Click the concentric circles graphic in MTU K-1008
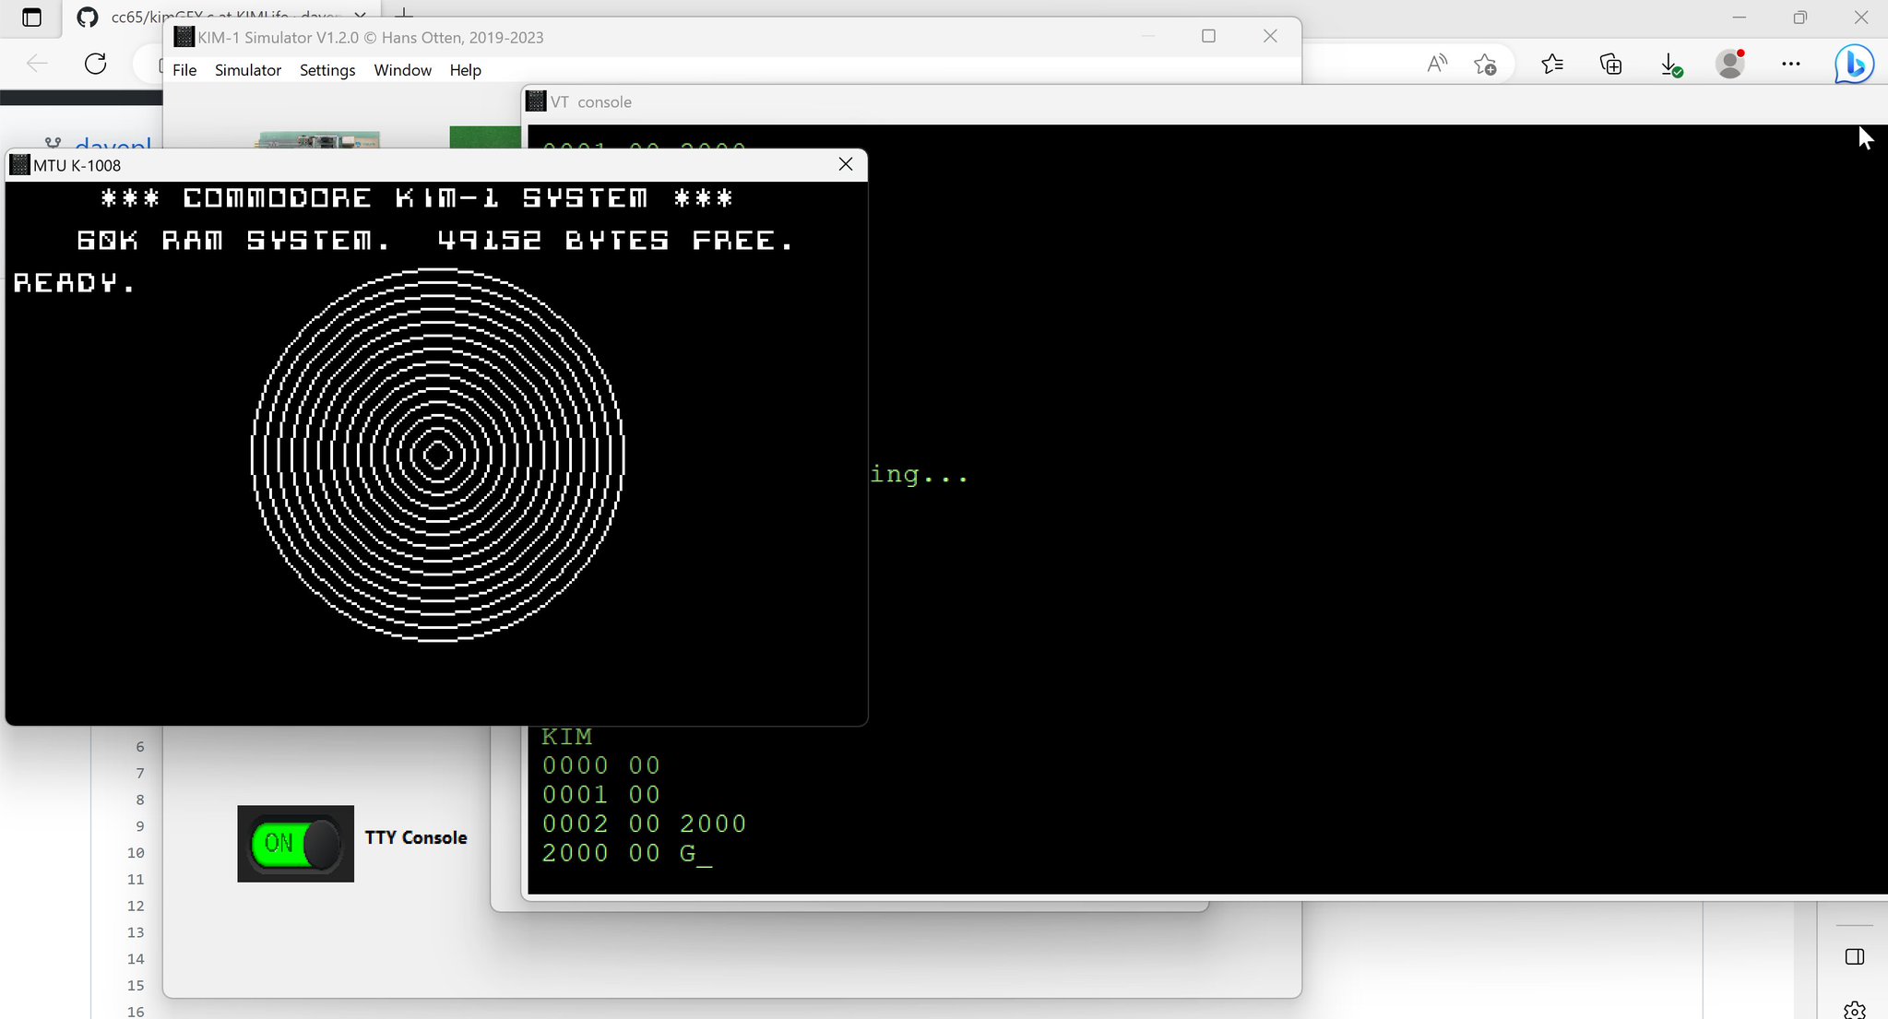The image size is (1888, 1019). pyautogui.click(x=438, y=455)
